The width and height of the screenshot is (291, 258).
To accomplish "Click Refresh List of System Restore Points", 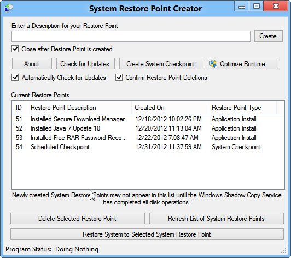I will pyautogui.click(x=217, y=219).
